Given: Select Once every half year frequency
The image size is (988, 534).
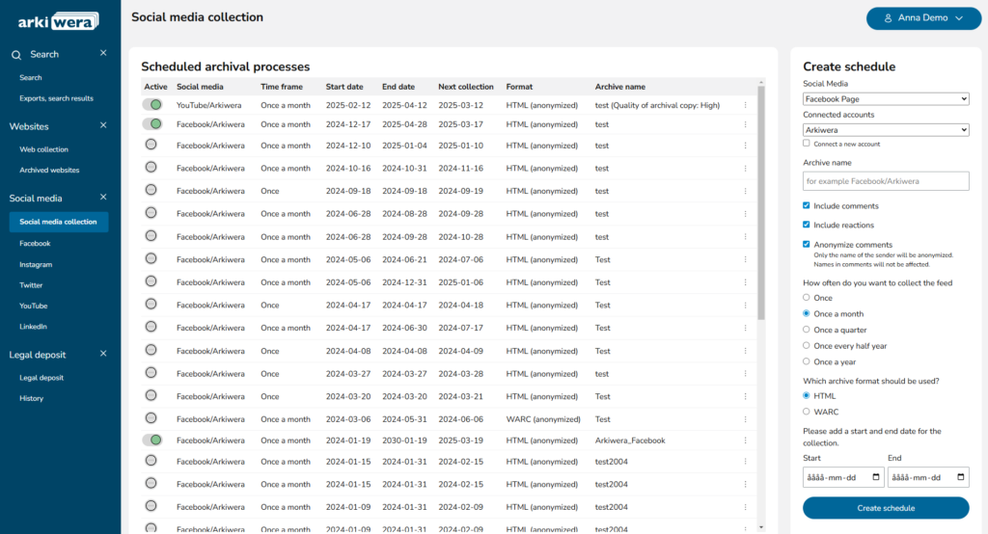Looking at the screenshot, I should pyautogui.click(x=807, y=346).
